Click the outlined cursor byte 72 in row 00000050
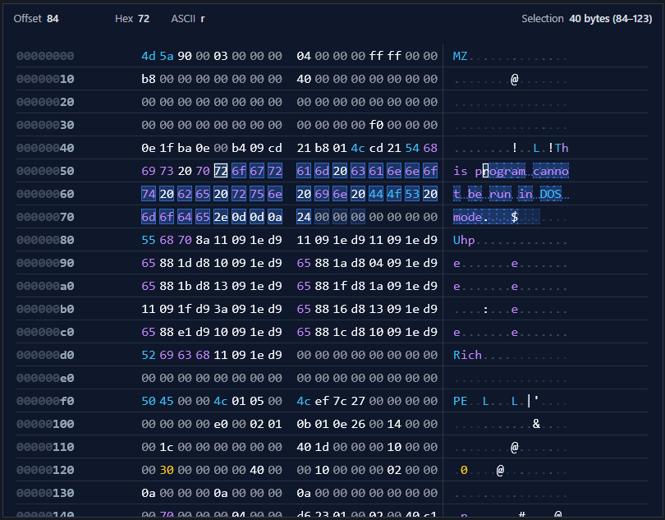The image size is (665, 520). [x=221, y=171]
